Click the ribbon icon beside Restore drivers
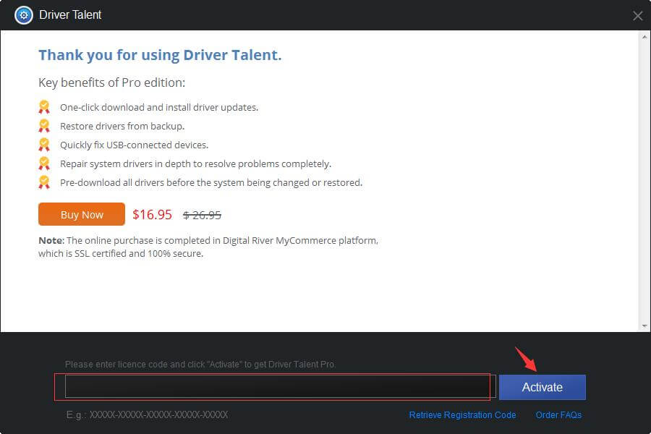 (44, 126)
